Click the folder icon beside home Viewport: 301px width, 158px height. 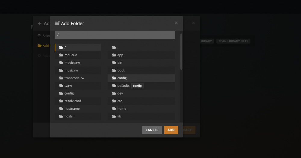point(114,109)
